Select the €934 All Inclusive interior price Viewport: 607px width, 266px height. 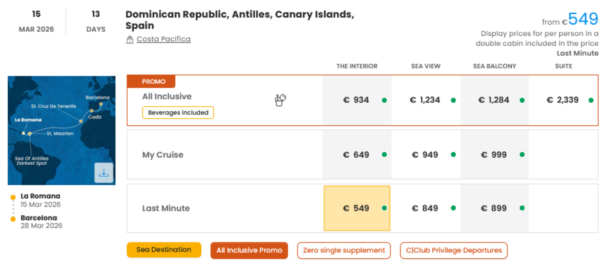click(x=356, y=100)
